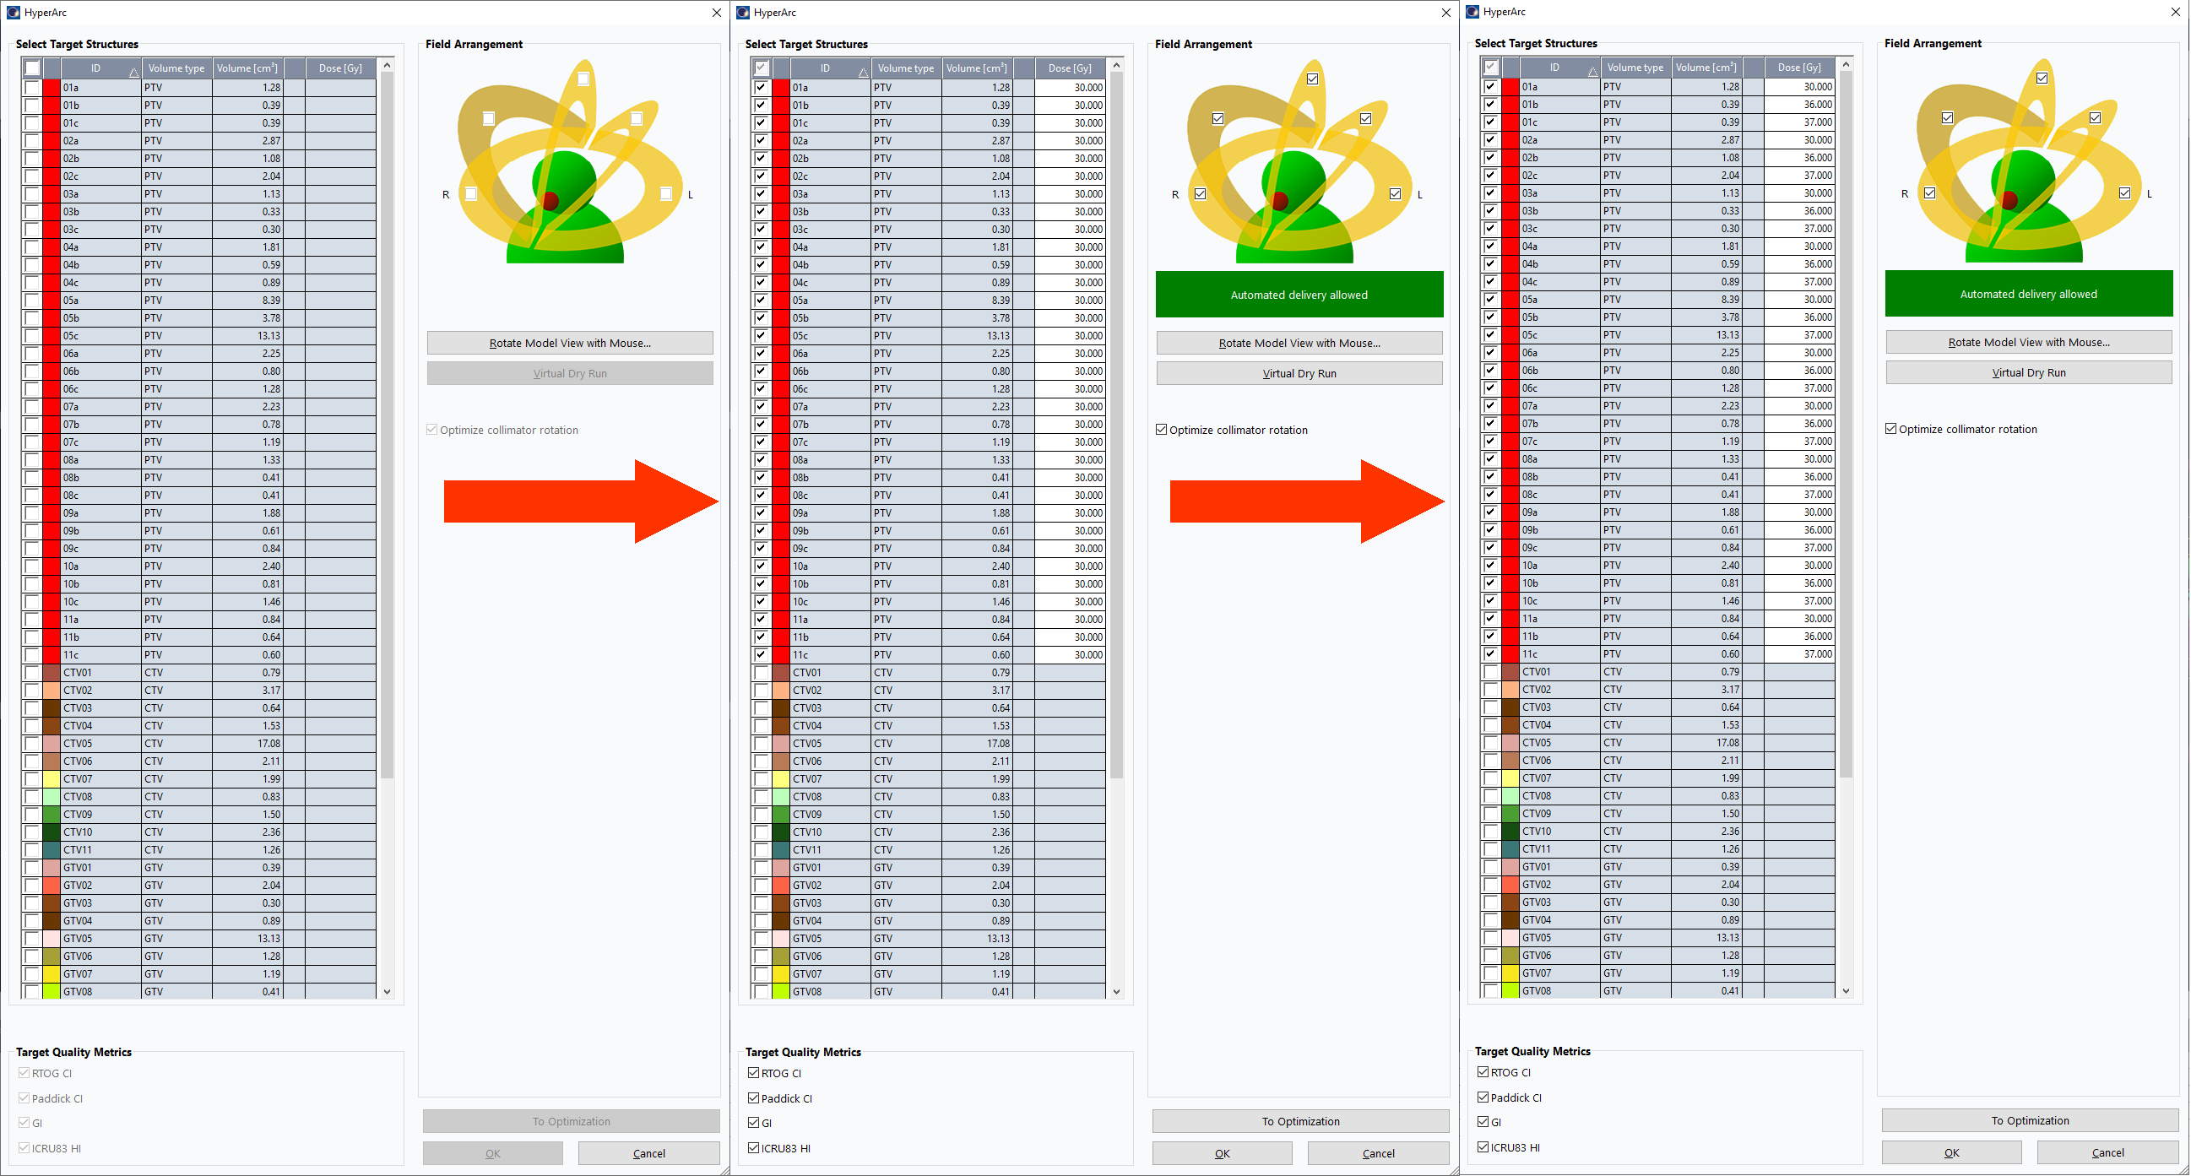2191x1176 pixels.
Task: Click To Optimization in the middle window
Action: pyautogui.click(x=1300, y=1121)
